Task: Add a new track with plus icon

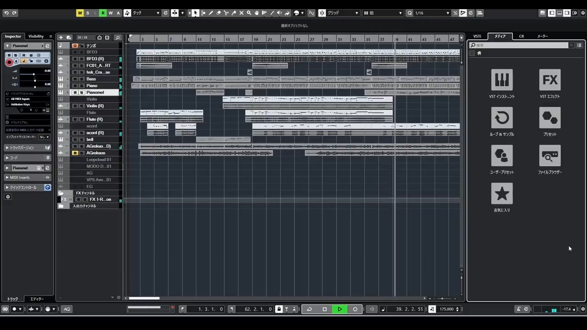Action: [x=61, y=37]
